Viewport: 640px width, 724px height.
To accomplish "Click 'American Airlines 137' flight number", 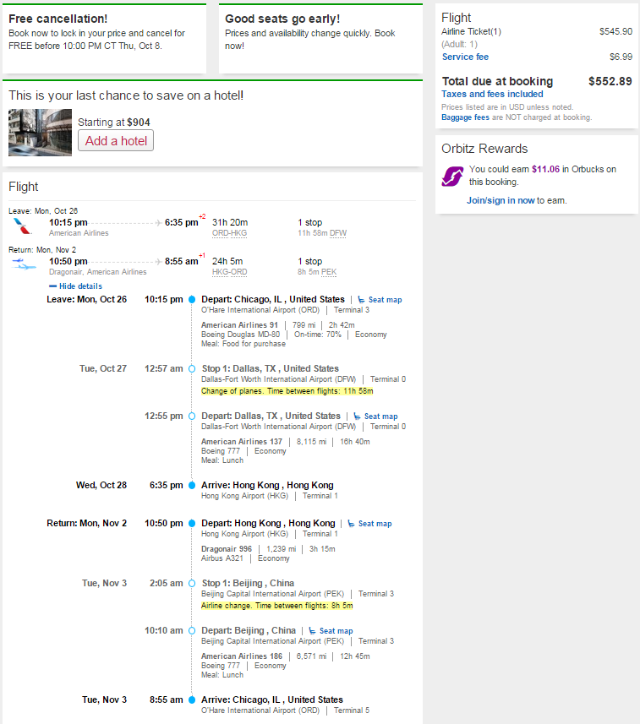I will (241, 442).
